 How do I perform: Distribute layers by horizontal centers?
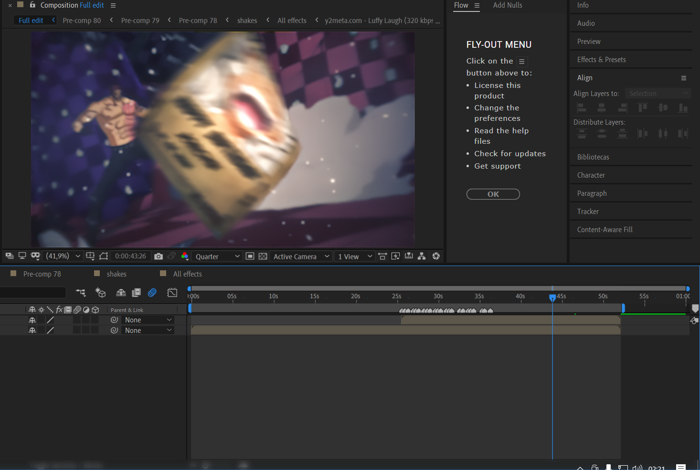click(x=663, y=134)
